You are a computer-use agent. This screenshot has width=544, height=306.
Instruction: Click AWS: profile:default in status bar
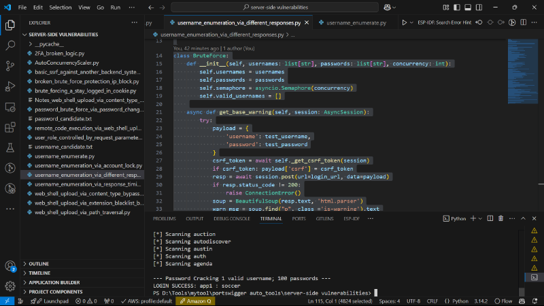click(146, 301)
